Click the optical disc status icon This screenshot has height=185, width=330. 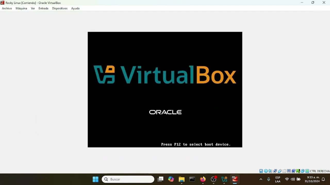pos(266,171)
